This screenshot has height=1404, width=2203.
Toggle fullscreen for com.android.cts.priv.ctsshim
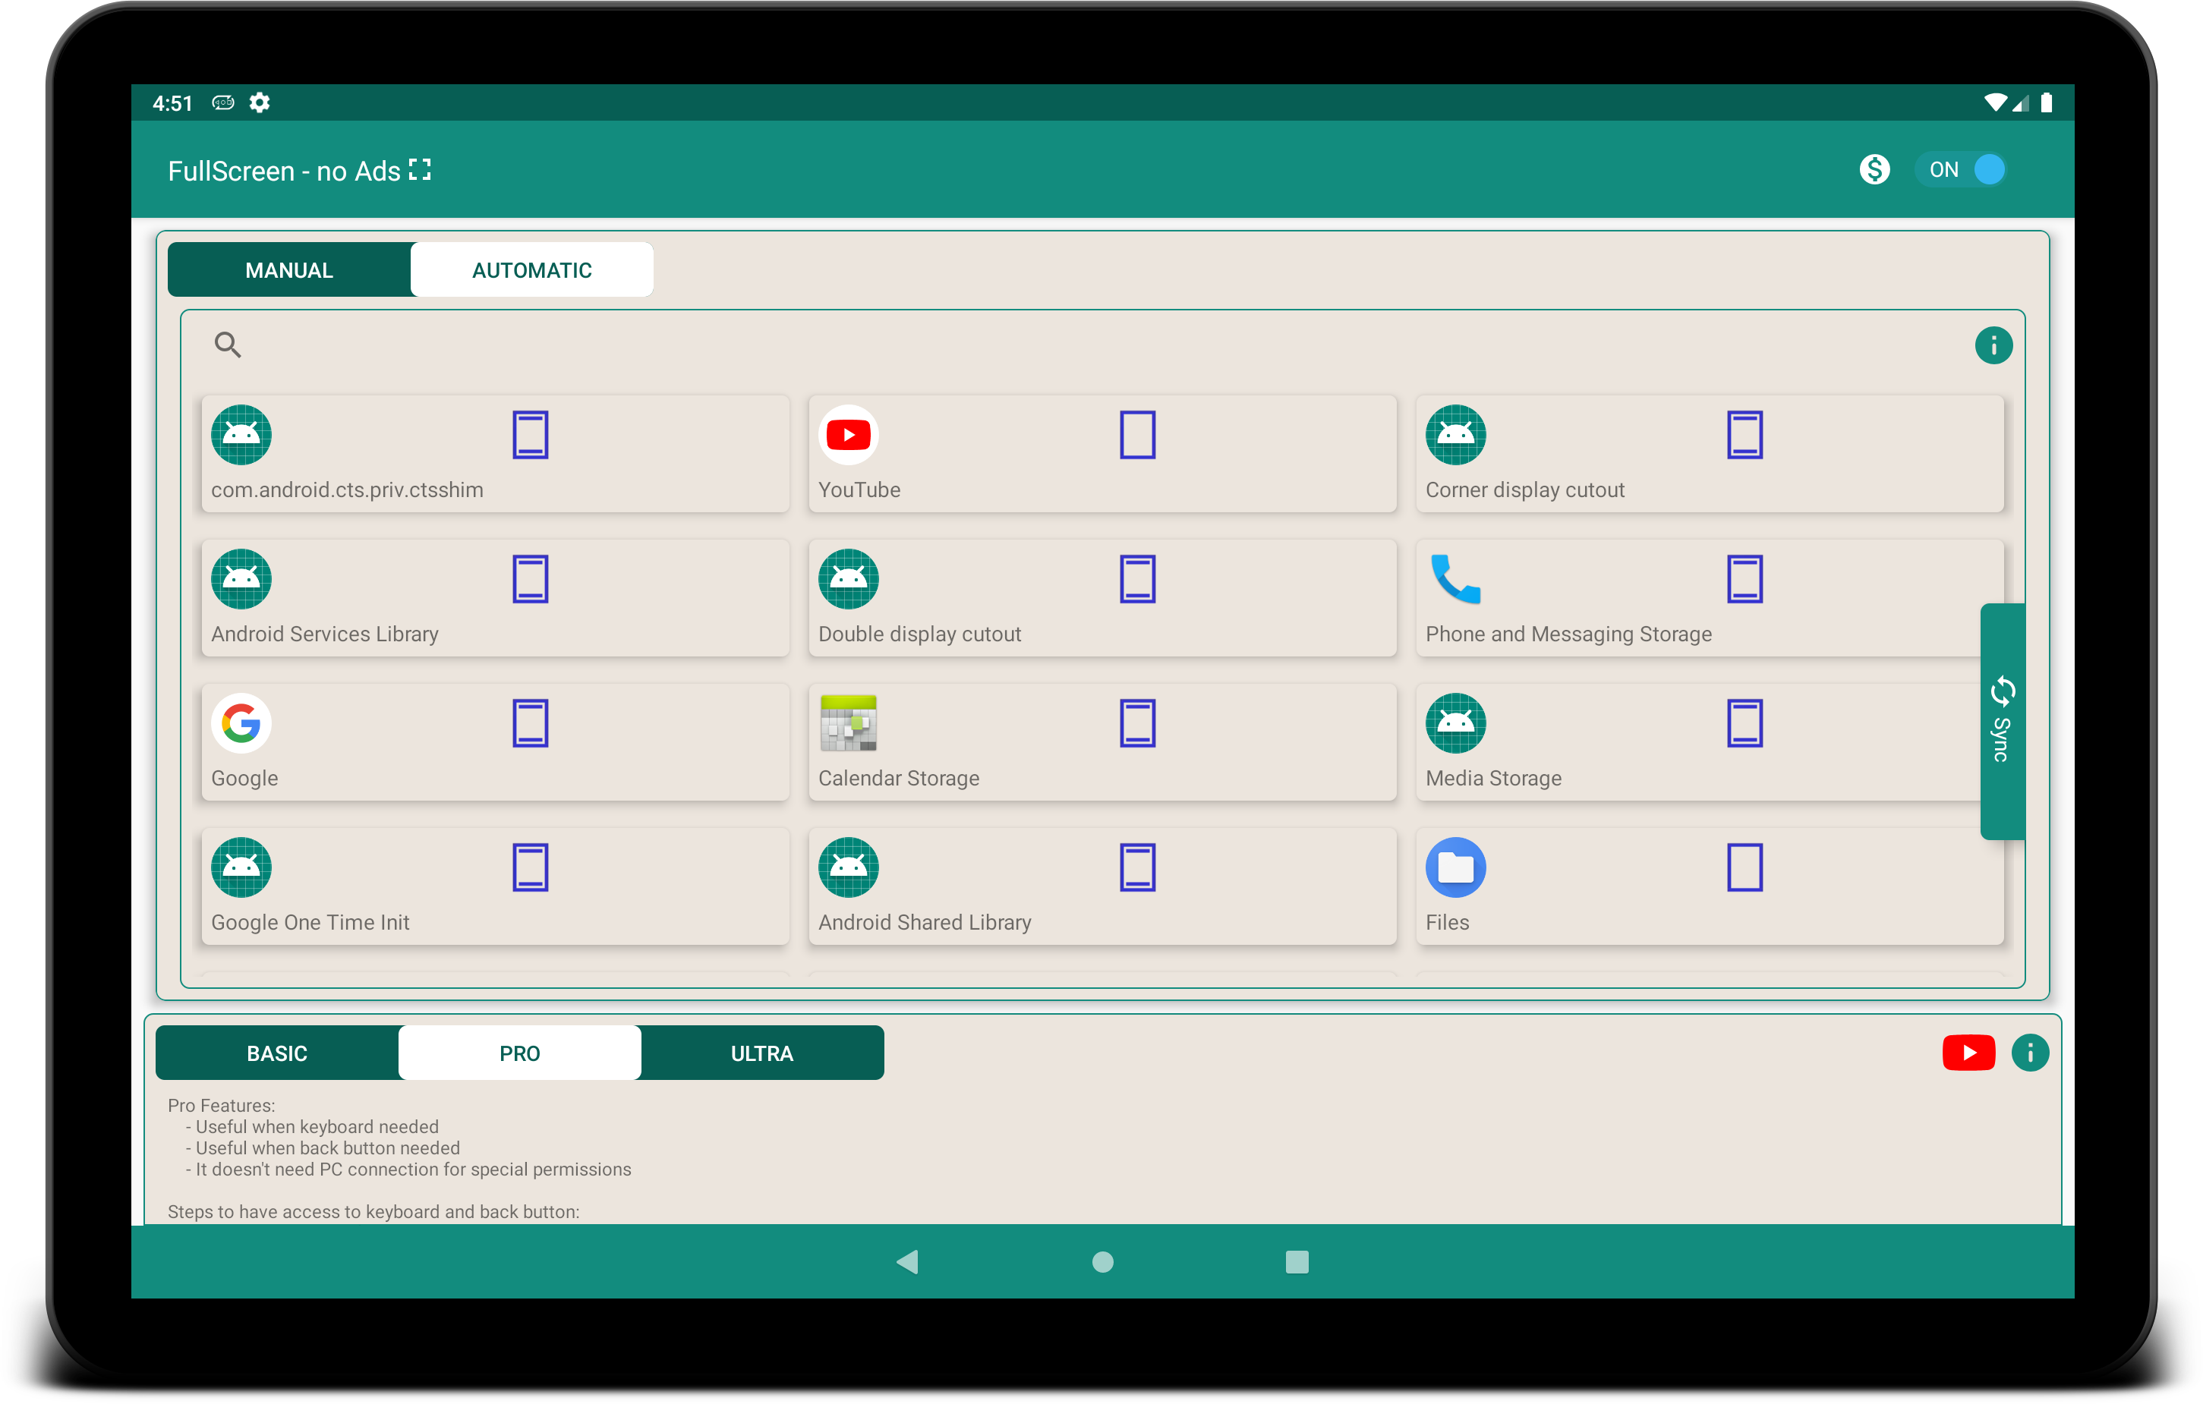click(x=530, y=434)
